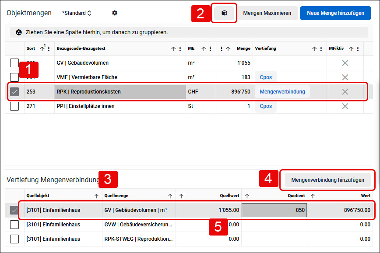Screen dimensions: 380x253
Task: Click the MFiktiv X for Einstellplätze innen row
Action: 345,106
